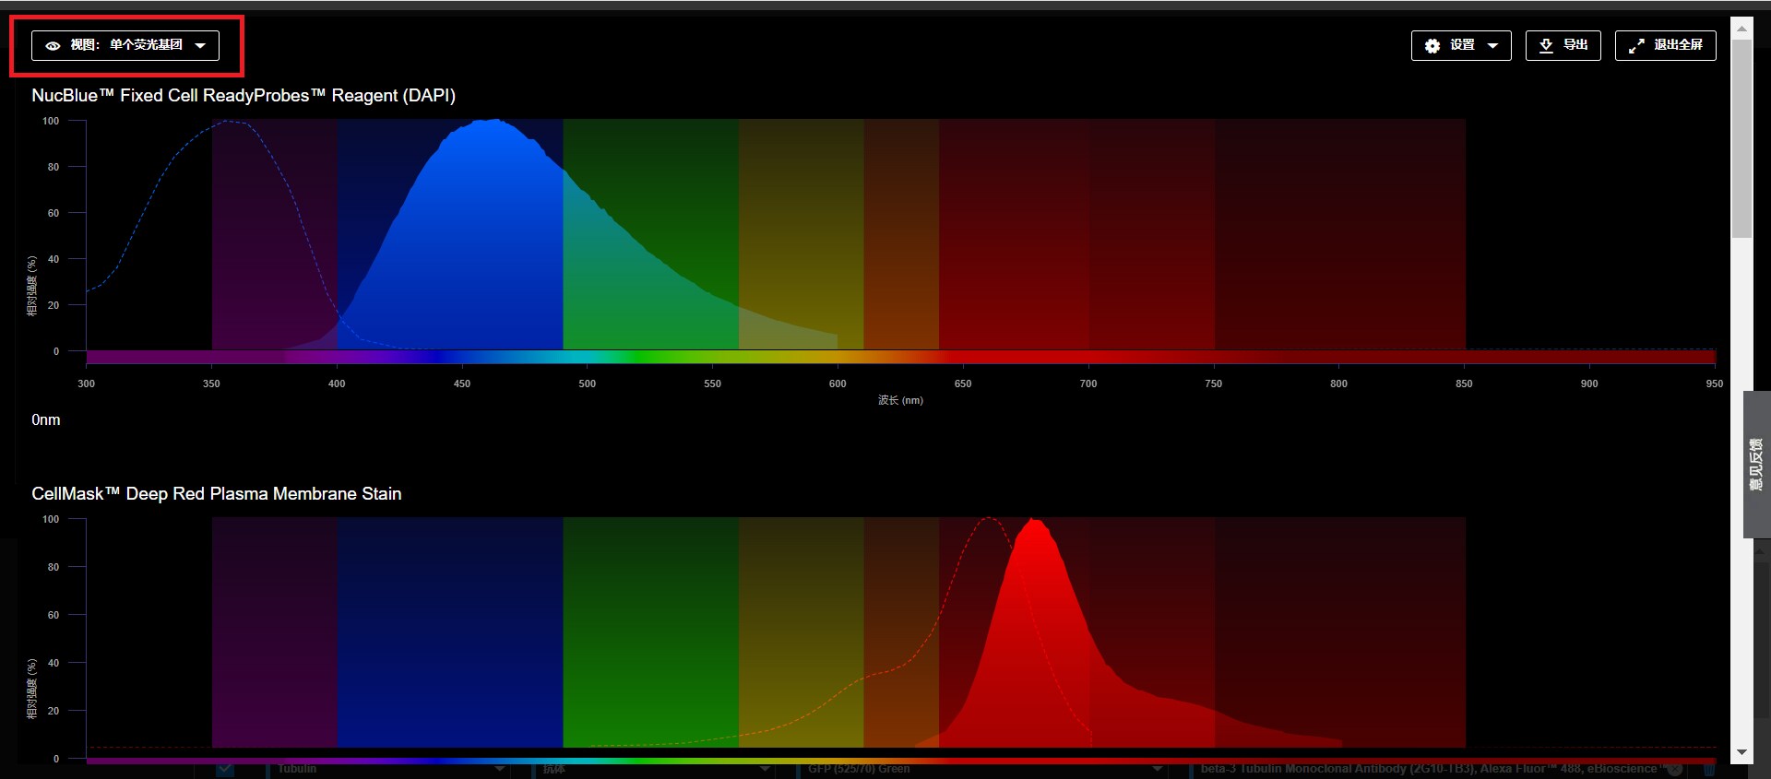Open the 设置 settings menu
The width and height of the screenshot is (1771, 779).
coord(1461,45)
